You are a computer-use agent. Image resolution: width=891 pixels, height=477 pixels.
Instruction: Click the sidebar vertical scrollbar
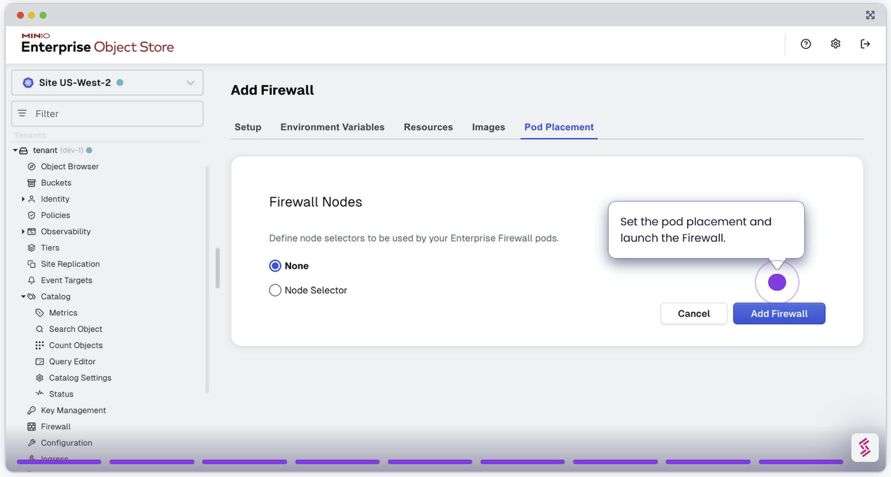pos(217,268)
